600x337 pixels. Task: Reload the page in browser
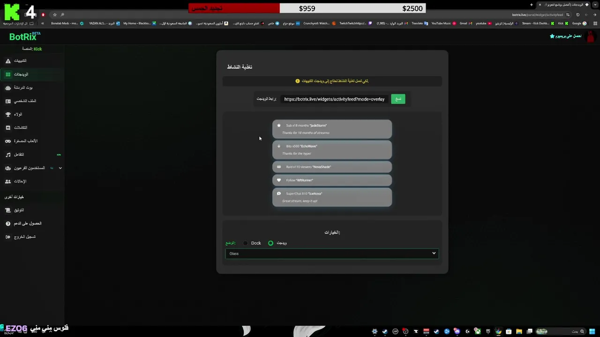pyautogui.click(x=577, y=15)
